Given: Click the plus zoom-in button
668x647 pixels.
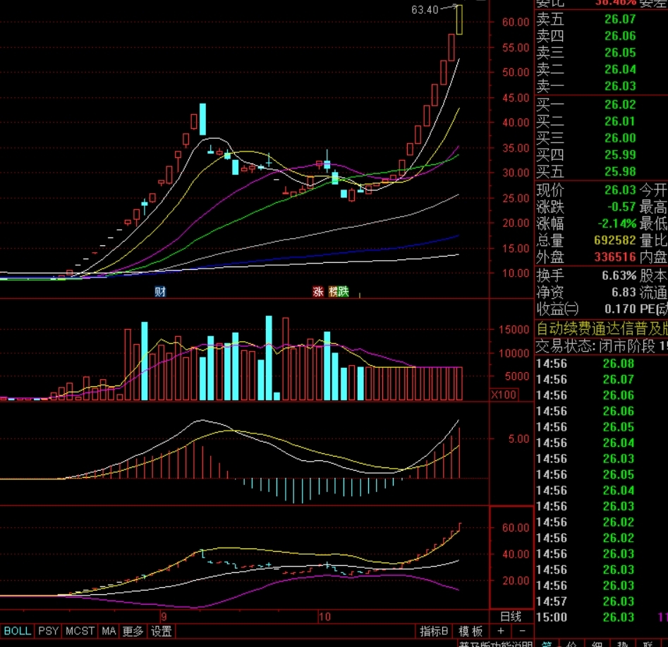Looking at the screenshot, I should point(501,631).
